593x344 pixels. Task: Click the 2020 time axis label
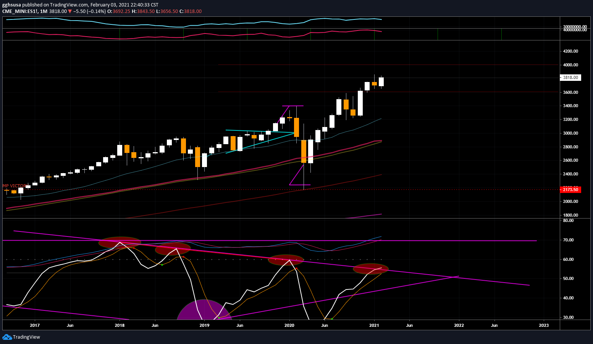tap(289, 325)
